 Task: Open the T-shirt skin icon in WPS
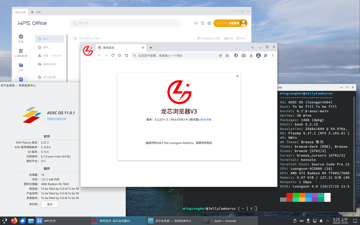(202, 23)
